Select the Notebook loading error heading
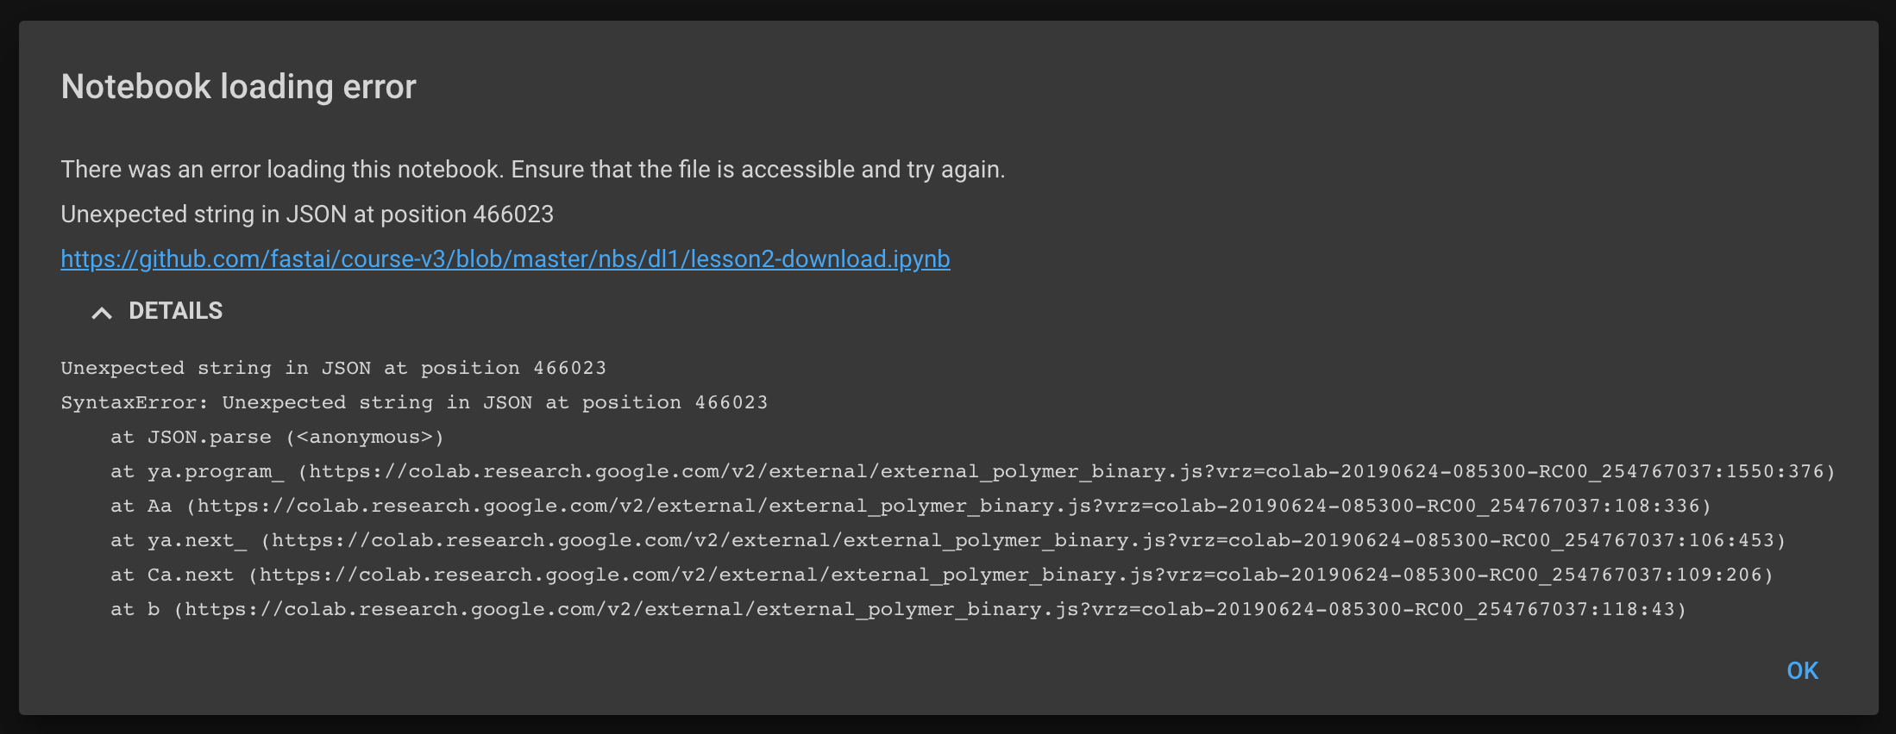 pos(237,86)
